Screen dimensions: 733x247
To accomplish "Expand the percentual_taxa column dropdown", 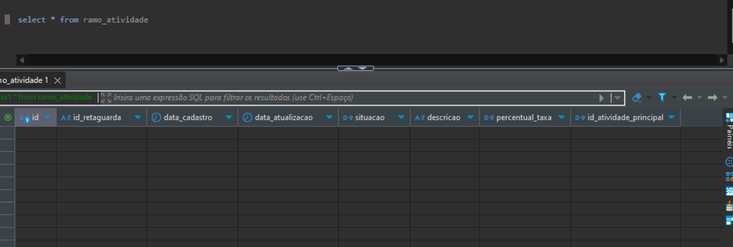I will pyautogui.click(x=562, y=117).
